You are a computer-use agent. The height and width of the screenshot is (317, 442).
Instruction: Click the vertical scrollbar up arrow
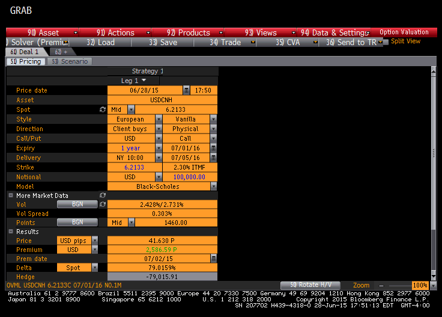(x=434, y=71)
